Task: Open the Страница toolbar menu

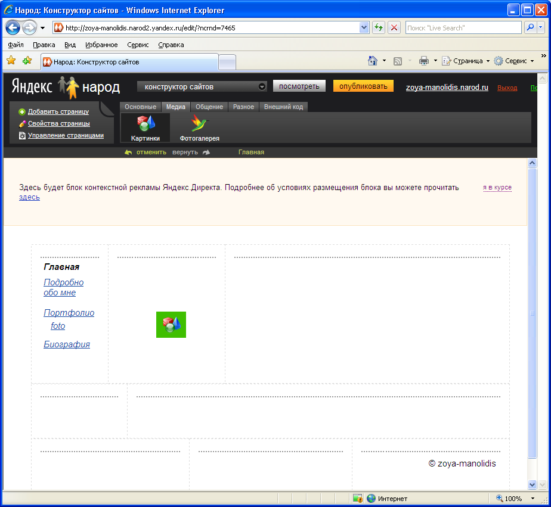Action: point(466,61)
